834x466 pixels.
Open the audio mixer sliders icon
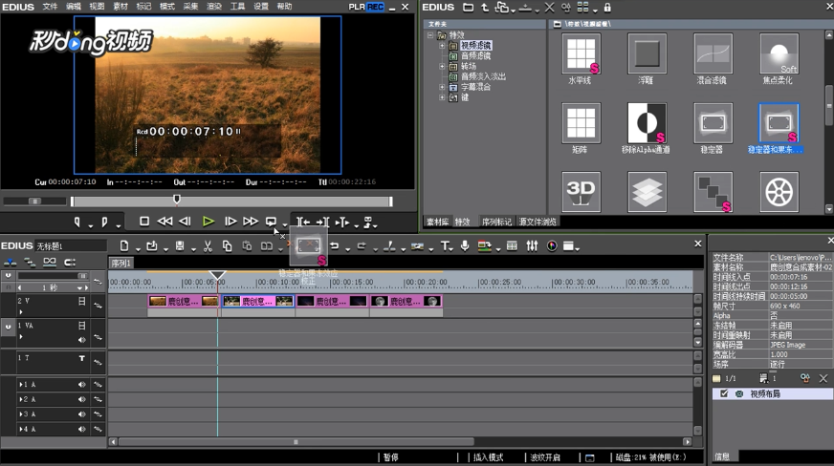click(x=532, y=245)
